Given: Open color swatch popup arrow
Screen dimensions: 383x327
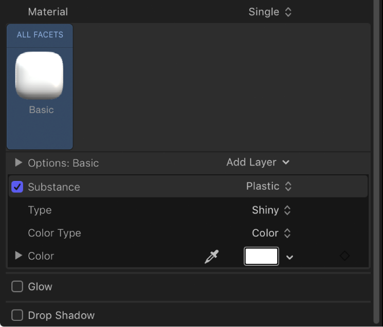Looking at the screenshot, I should 290,257.
